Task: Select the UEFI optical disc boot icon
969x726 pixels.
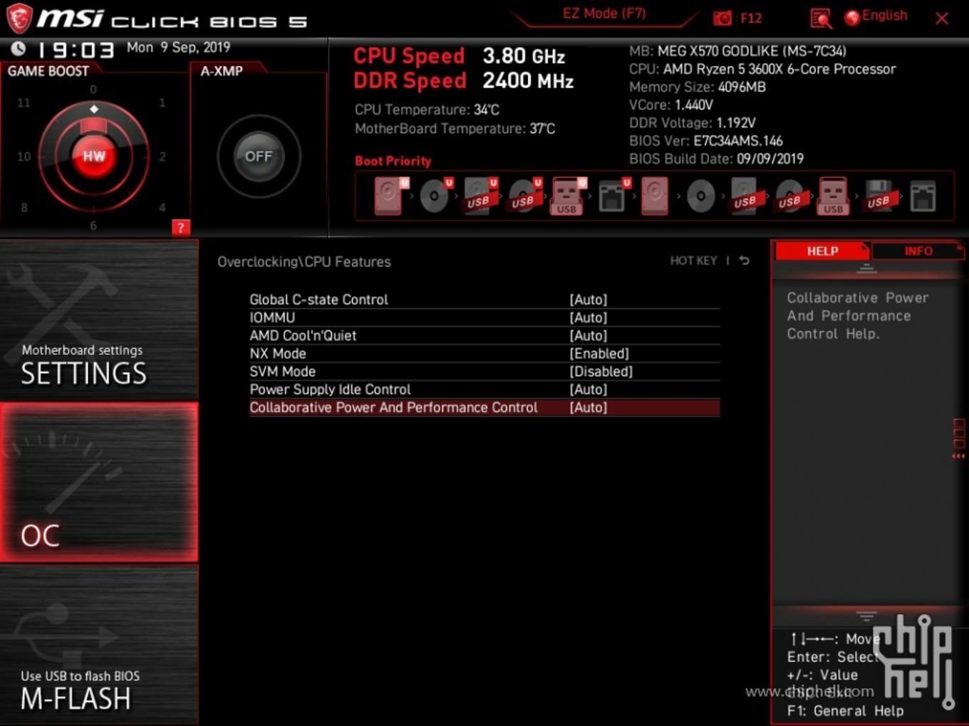Action: pos(435,196)
